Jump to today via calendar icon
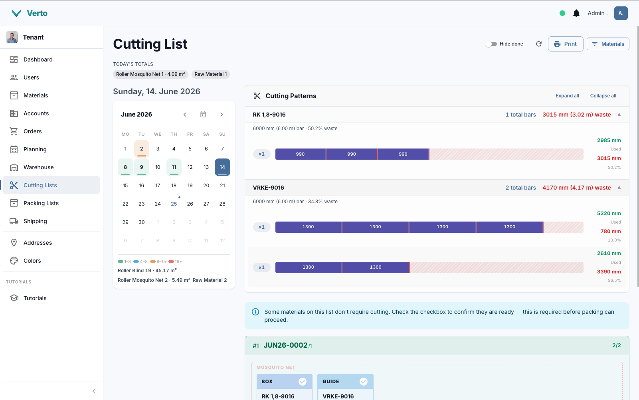This screenshot has width=639, height=400. 203,115
